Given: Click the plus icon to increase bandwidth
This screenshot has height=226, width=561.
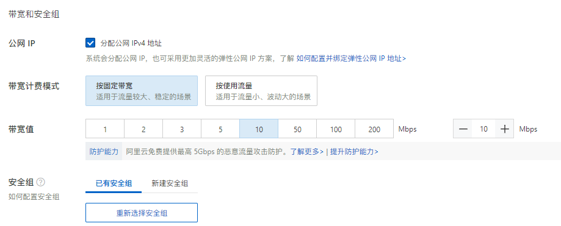Looking at the screenshot, I should pos(504,129).
